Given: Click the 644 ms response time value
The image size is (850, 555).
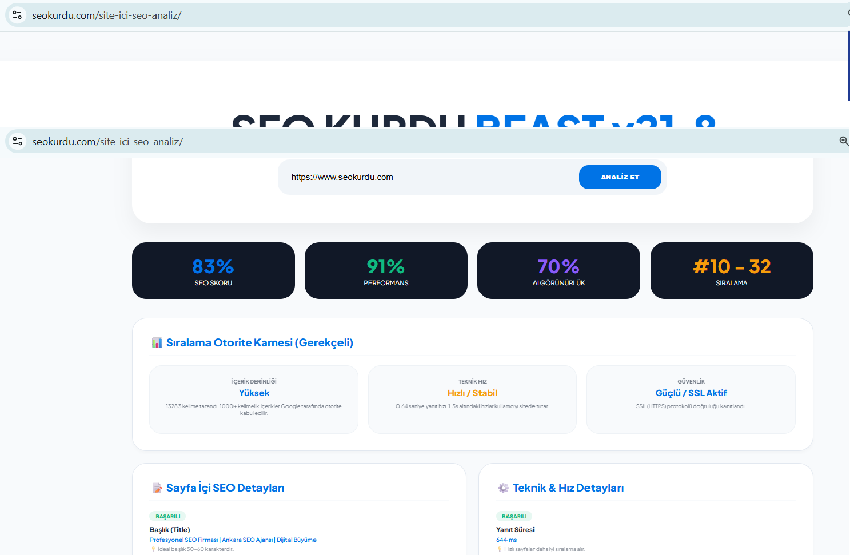Looking at the screenshot, I should pos(506,540).
